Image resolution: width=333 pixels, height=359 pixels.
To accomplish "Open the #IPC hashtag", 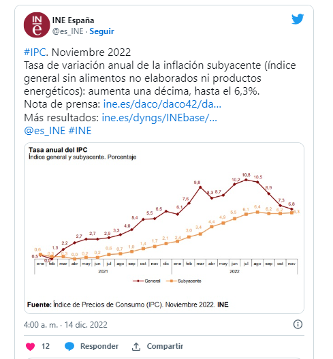I will (x=35, y=52).
